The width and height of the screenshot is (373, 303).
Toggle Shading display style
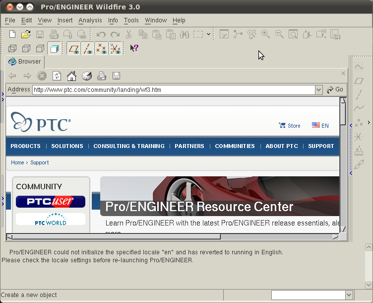point(54,48)
